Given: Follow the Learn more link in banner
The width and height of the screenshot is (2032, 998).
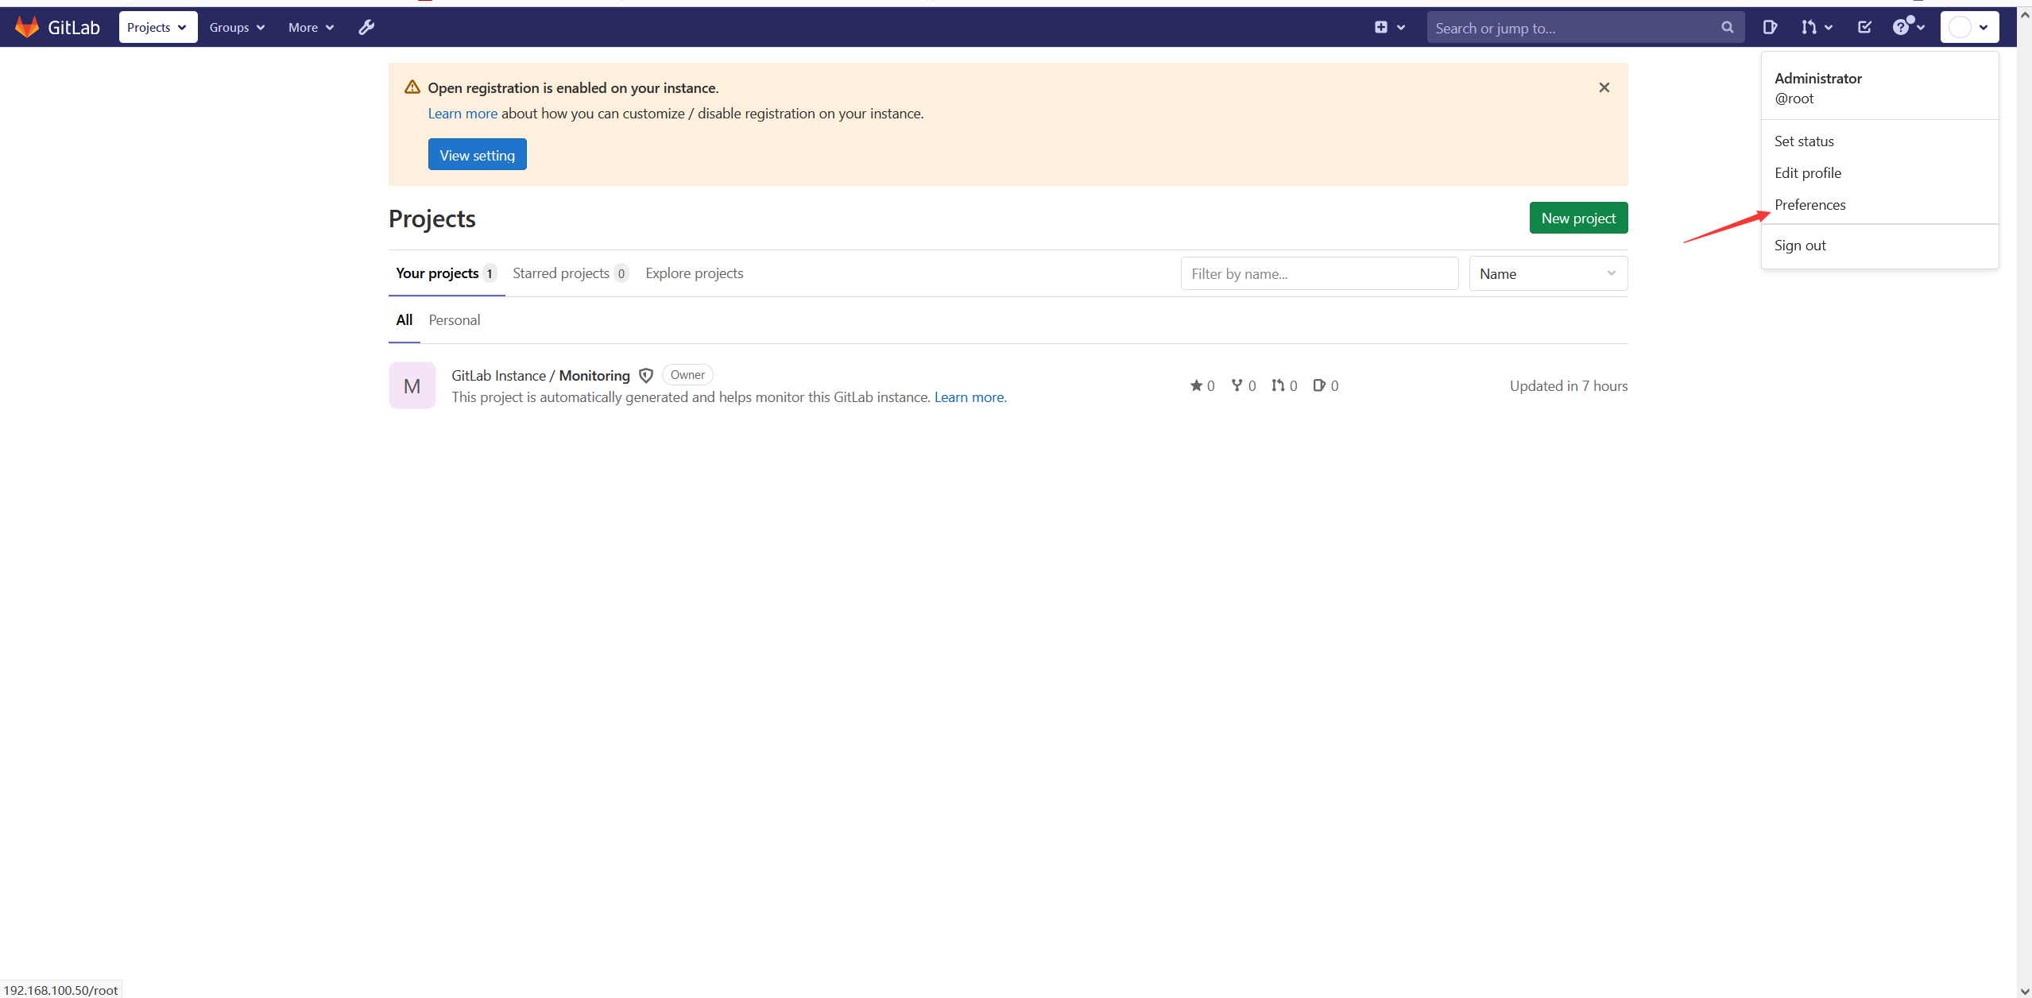Looking at the screenshot, I should coord(463,114).
